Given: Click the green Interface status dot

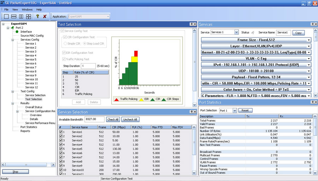Looking at the screenshot, I should click(17, 32).
